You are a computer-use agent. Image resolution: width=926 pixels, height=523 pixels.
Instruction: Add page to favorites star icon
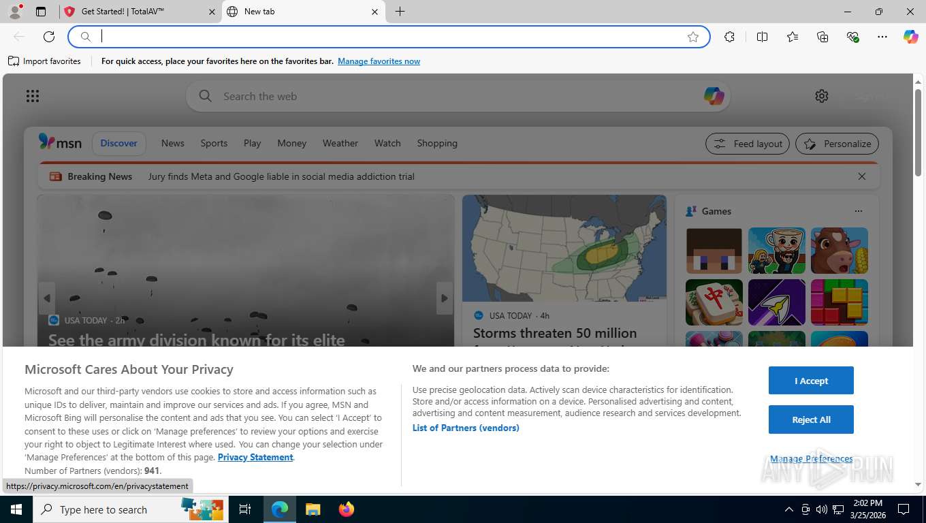[x=693, y=37]
